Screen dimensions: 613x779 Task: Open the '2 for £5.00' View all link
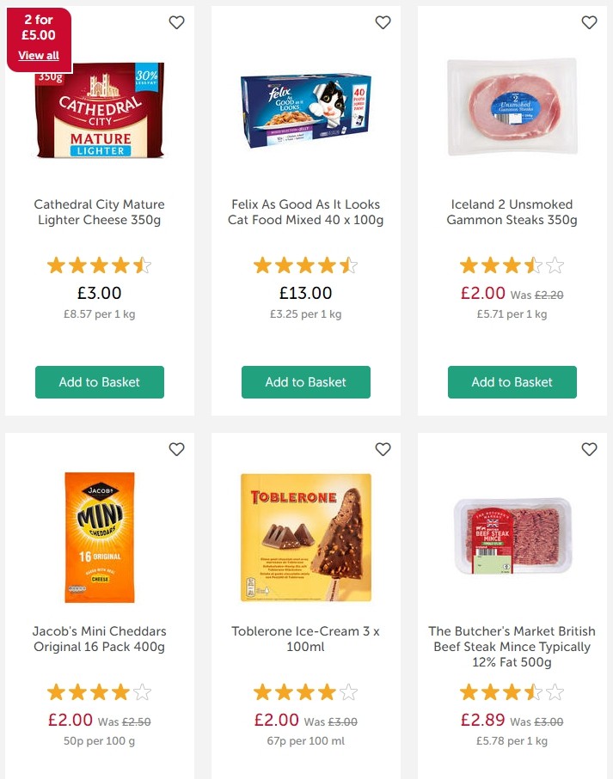click(x=39, y=55)
